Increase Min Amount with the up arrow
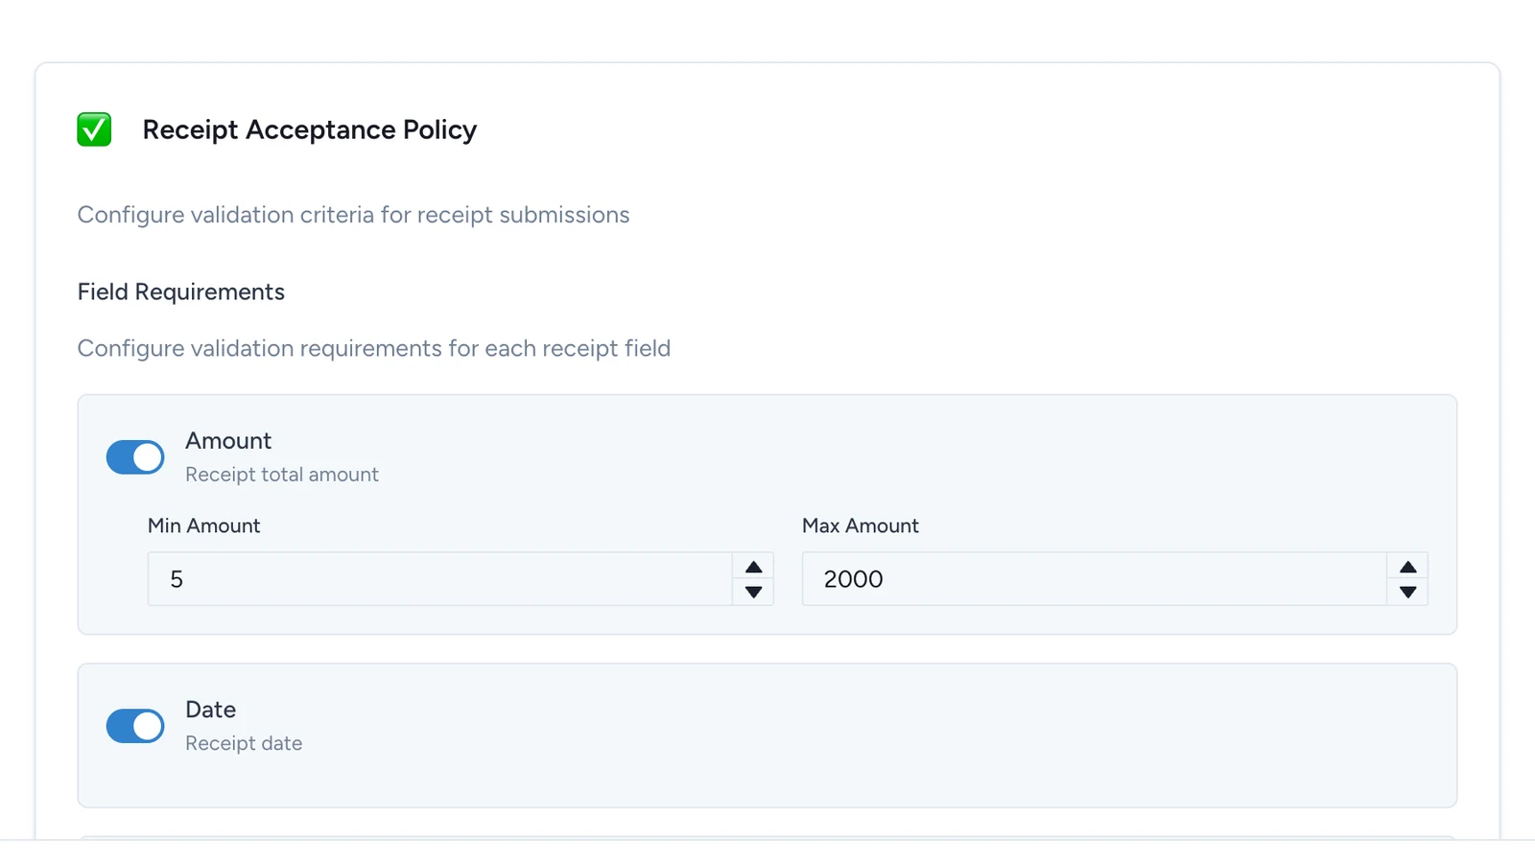Viewport: 1535px width, 863px height. pyautogui.click(x=753, y=567)
